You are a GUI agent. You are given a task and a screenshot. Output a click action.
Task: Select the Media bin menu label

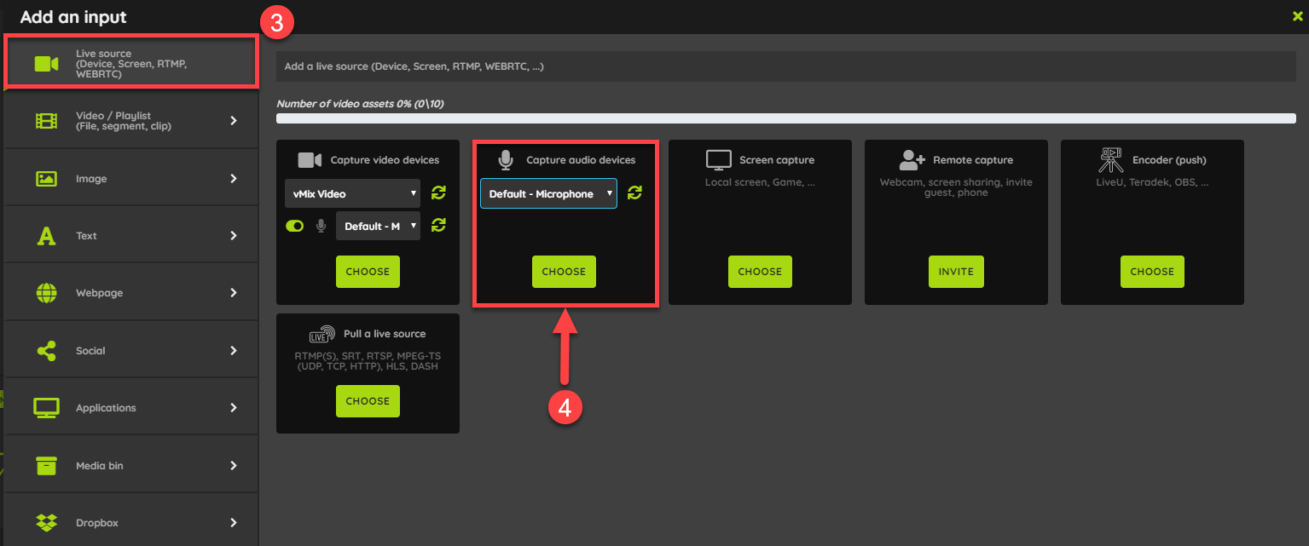100,466
